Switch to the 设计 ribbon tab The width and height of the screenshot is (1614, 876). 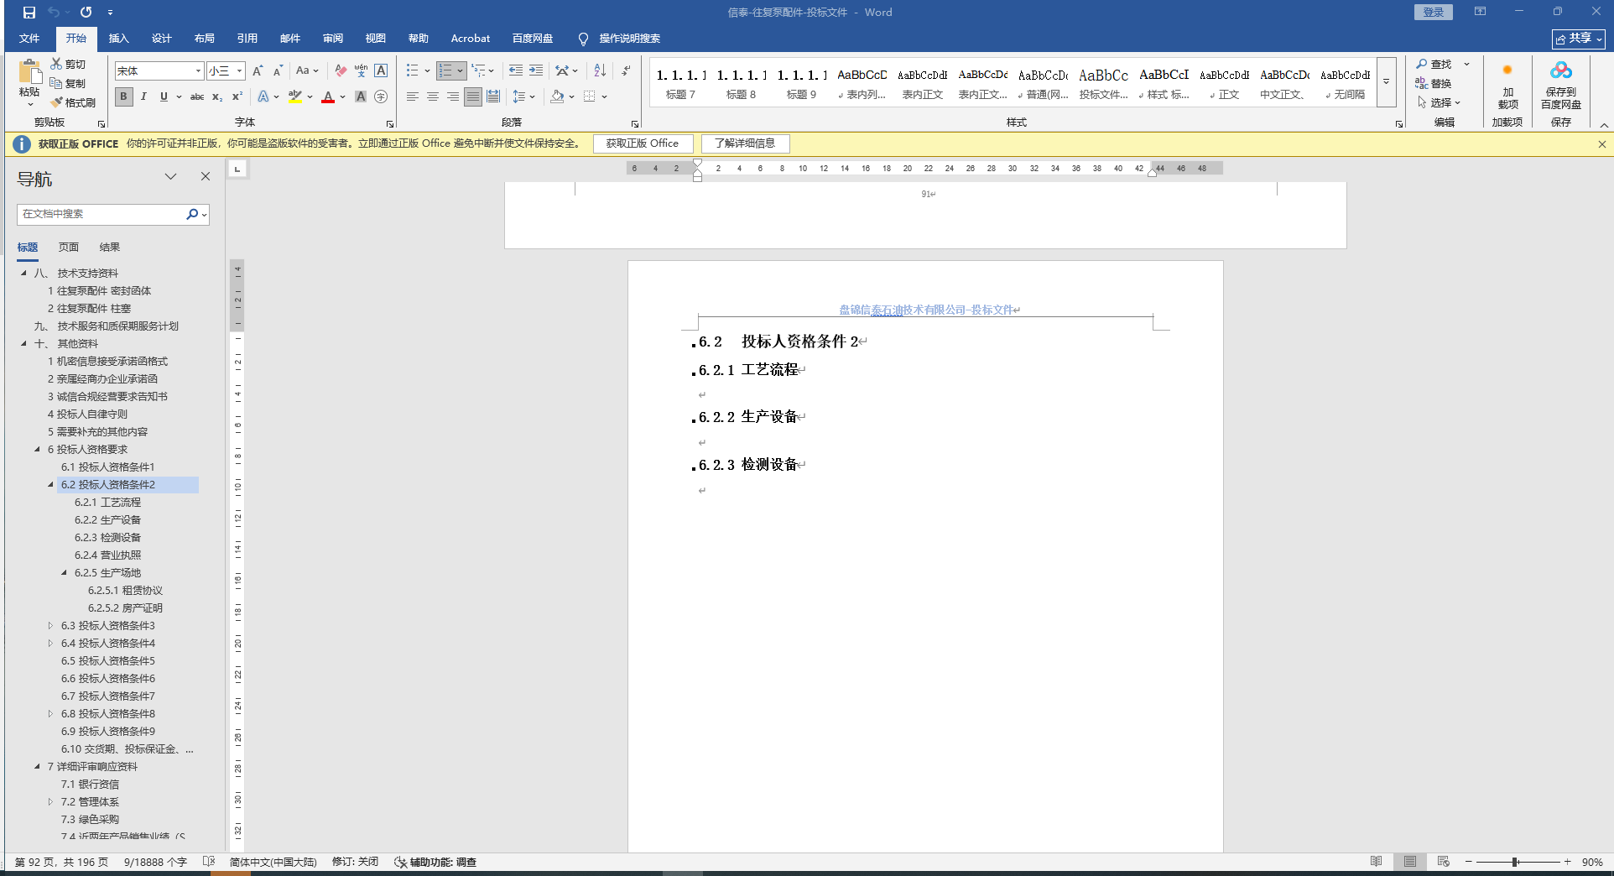(x=162, y=39)
